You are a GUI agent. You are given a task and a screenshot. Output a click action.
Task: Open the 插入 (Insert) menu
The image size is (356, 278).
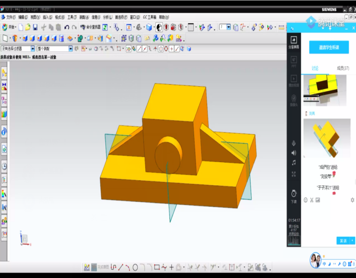pyautogui.click(x=47, y=17)
